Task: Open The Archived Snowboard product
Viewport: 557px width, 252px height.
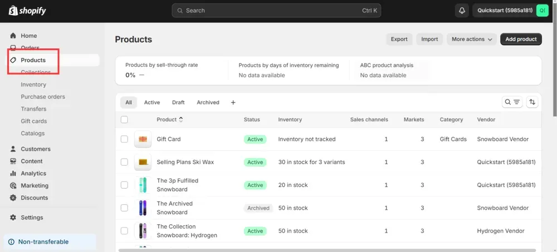Action: click(x=175, y=208)
